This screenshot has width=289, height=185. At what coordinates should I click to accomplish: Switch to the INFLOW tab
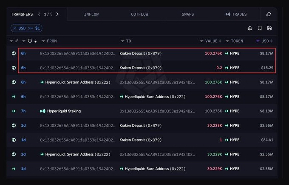[91, 14]
